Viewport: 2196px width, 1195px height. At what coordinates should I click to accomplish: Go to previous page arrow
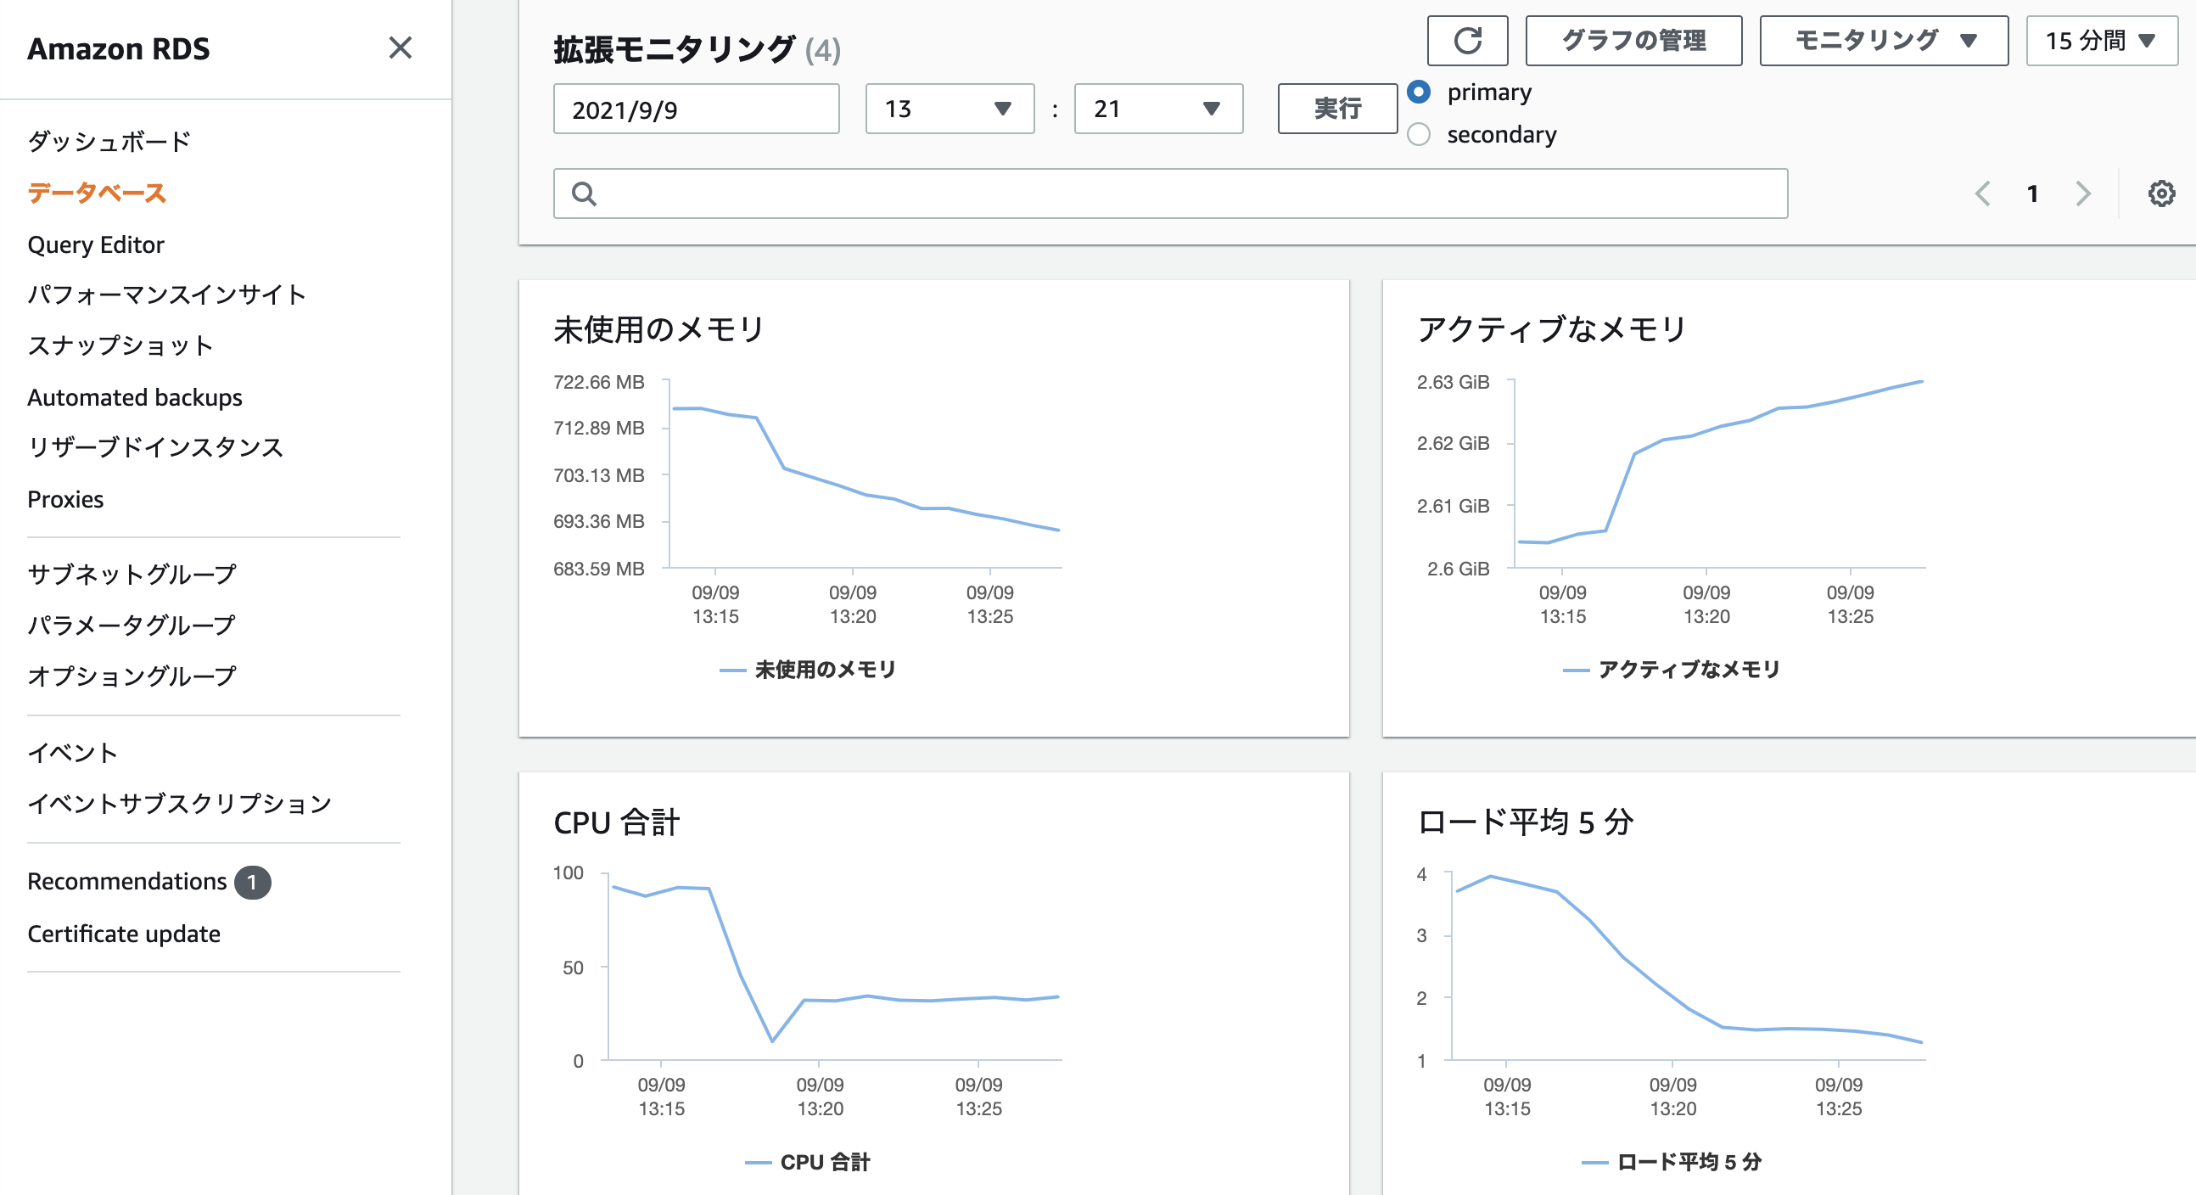[x=1982, y=194]
